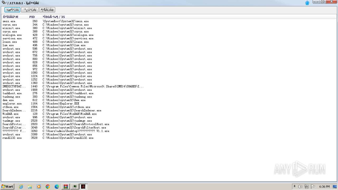
Task: Select svchost.exe row with PID 672
Action: point(169,52)
